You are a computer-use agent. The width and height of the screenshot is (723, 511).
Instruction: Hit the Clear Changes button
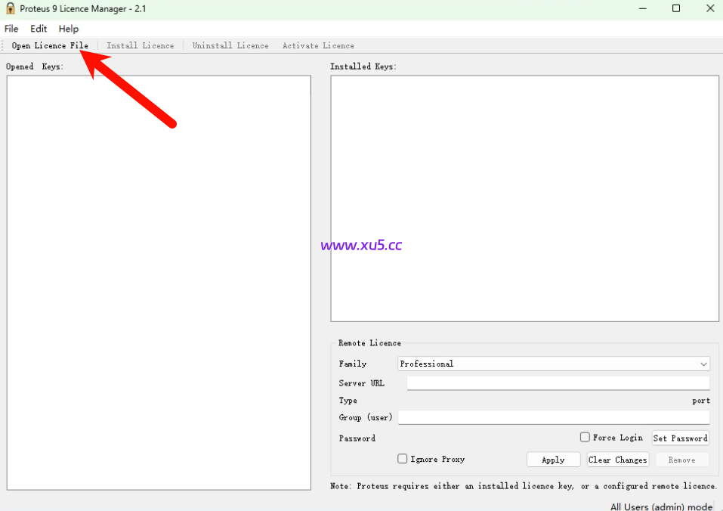(617, 460)
